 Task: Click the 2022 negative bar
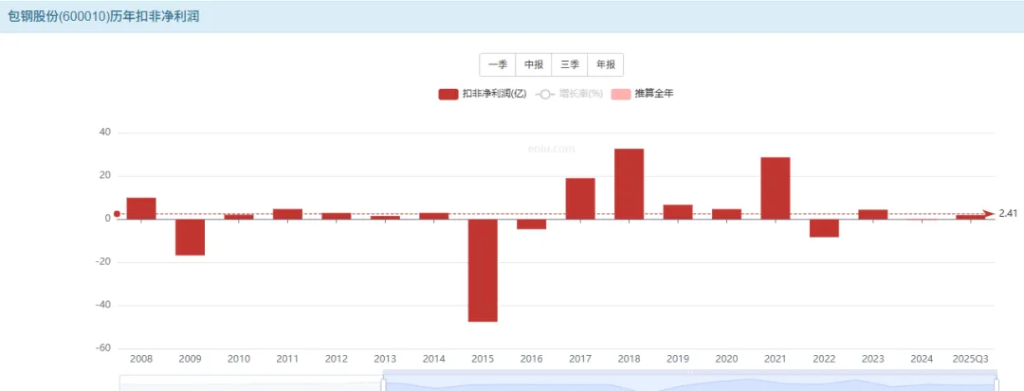[824, 228]
